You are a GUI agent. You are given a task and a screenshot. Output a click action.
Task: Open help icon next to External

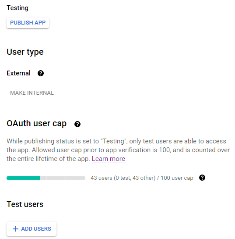[41, 73]
